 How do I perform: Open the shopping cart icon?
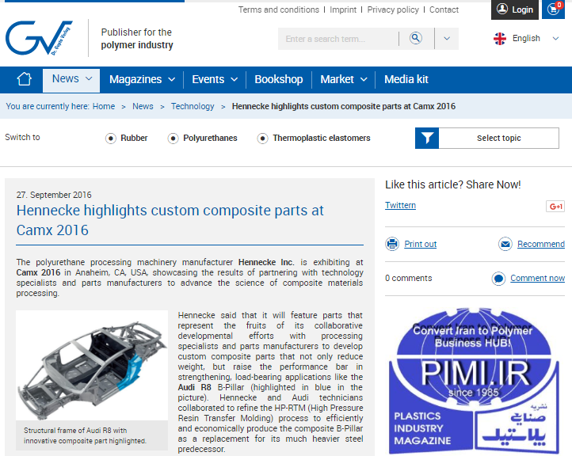coord(554,9)
